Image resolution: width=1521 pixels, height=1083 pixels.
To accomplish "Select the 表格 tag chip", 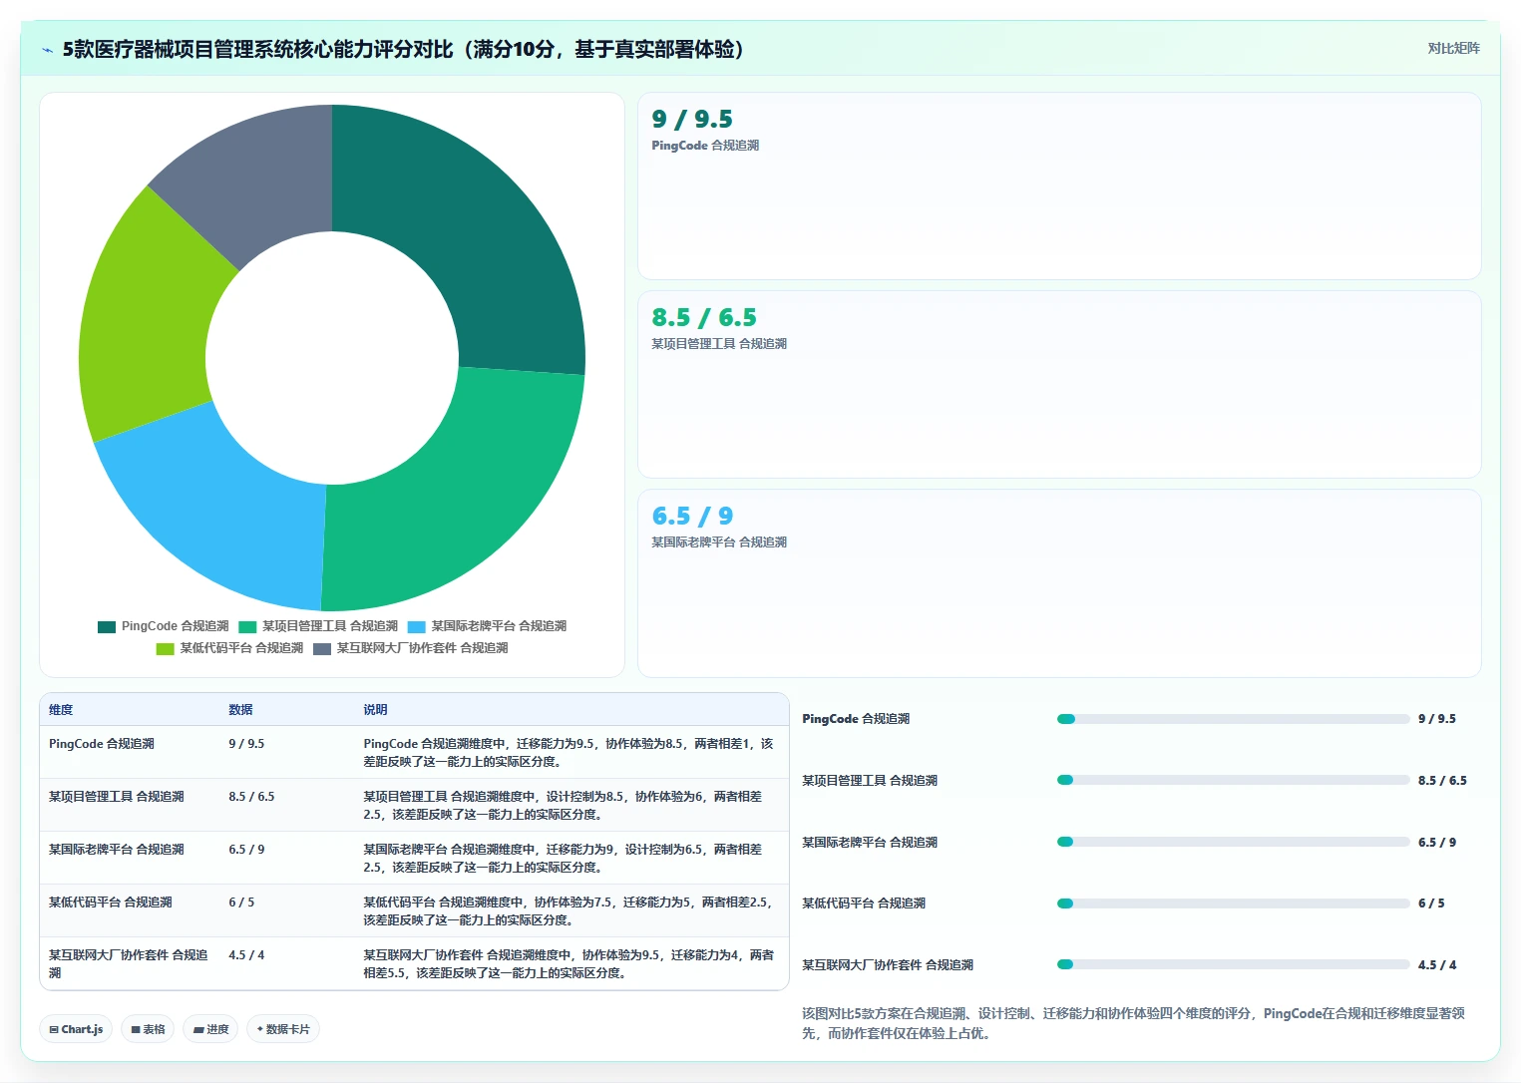I will coord(148,1029).
